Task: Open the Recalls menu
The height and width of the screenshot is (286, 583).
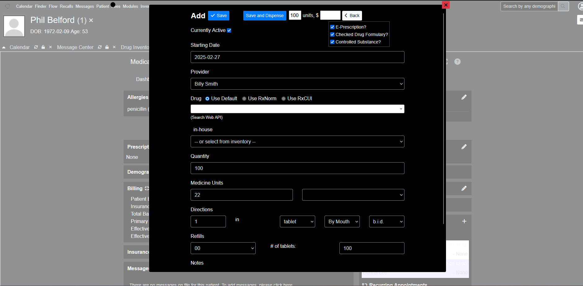Action: [x=66, y=6]
